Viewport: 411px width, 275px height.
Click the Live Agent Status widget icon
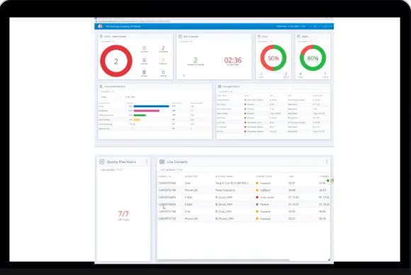click(x=220, y=86)
